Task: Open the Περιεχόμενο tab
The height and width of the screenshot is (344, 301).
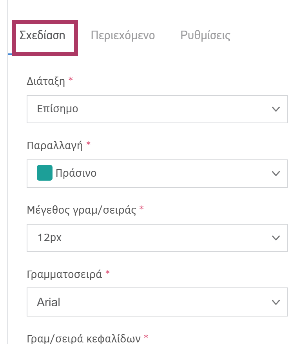Action: (x=124, y=35)
